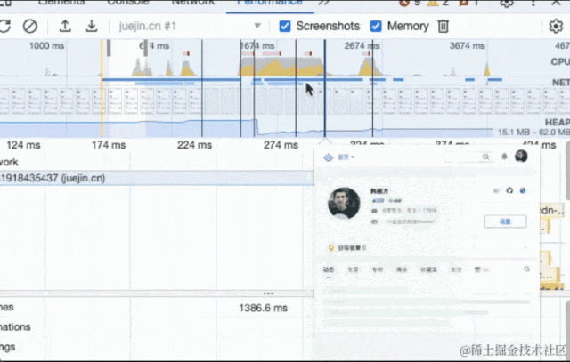Click the 2674 ms overview time label
Screen dimensions: 570x362
click(362, 45)
